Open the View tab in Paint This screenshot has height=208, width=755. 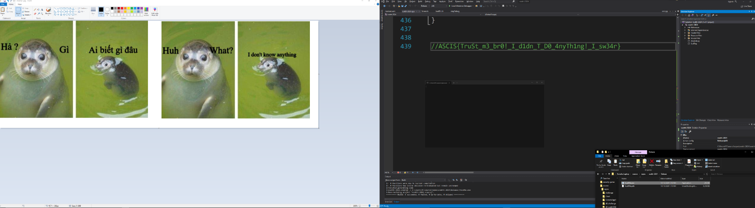pos(20,4)
